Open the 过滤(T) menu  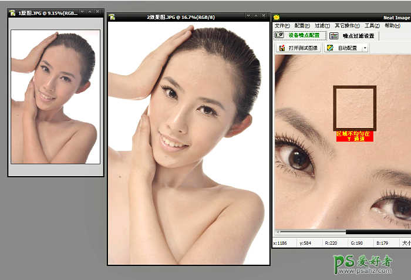322,26
